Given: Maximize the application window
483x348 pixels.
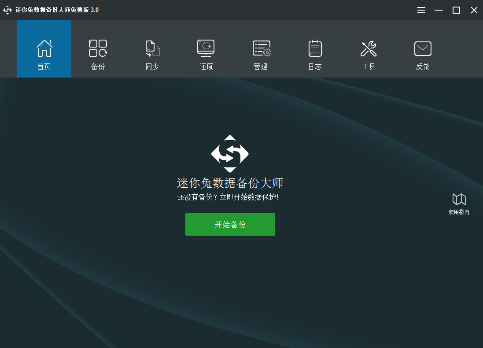Looking at the screenshot, I should pyautogui.click(x=456, y=10).
